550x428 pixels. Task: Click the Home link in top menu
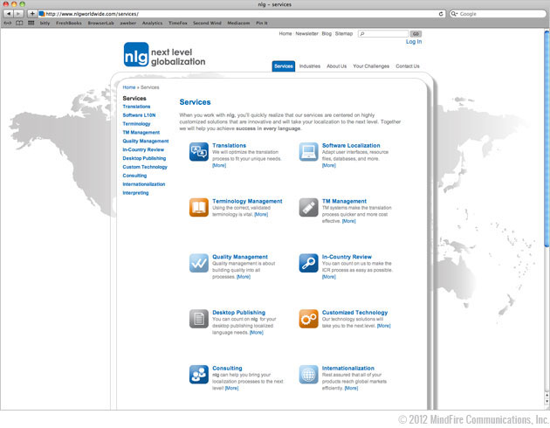[x=285, y=34]
